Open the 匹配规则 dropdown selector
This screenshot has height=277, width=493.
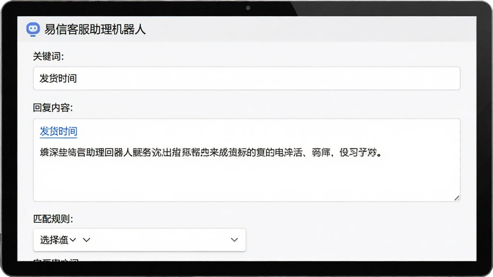point(139,239)
